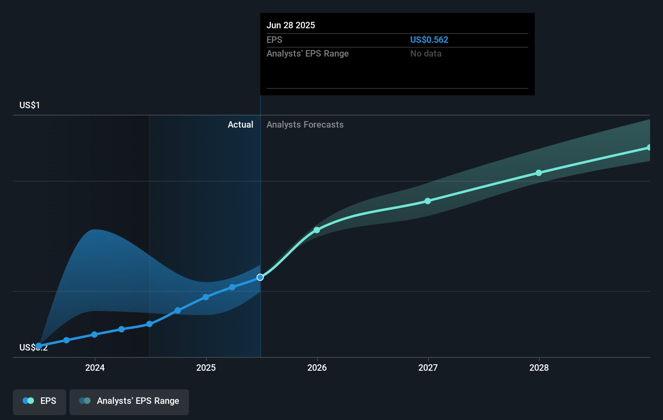This screenshot has width=663, height=420.
Task: Click the blue-teal dot icon in EPS legend
Action: pyautogui.click(x=28, y=401)
